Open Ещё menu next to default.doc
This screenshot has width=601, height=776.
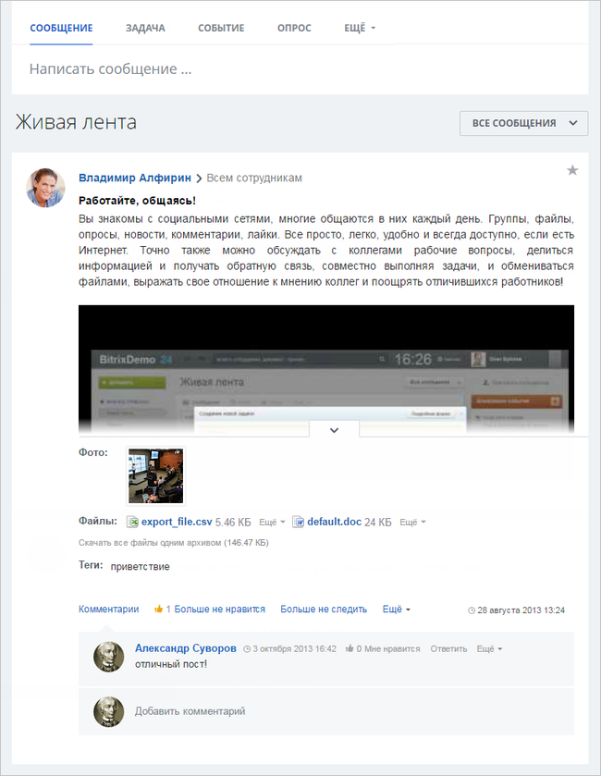pyautogui.click(x=412, y=523)
